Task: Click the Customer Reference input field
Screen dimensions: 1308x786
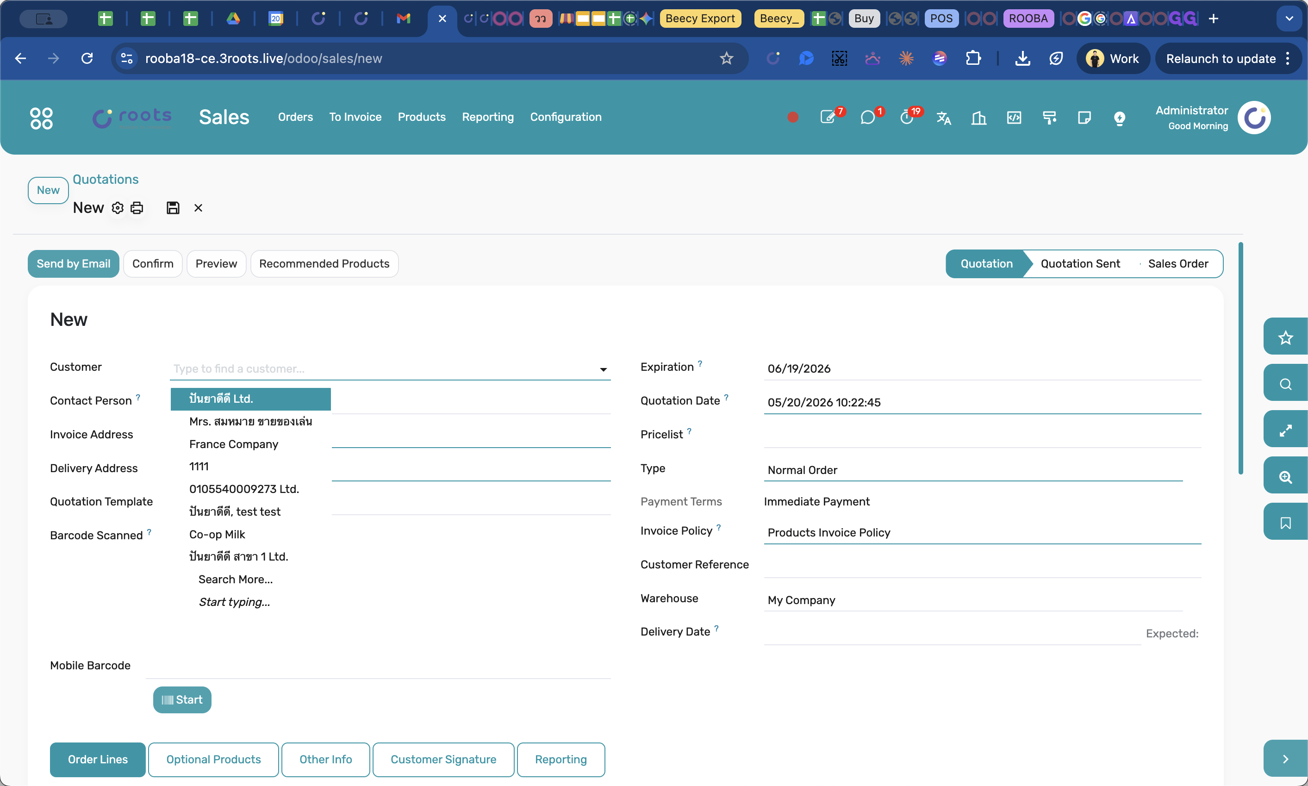Action: (x=982, y=566)
